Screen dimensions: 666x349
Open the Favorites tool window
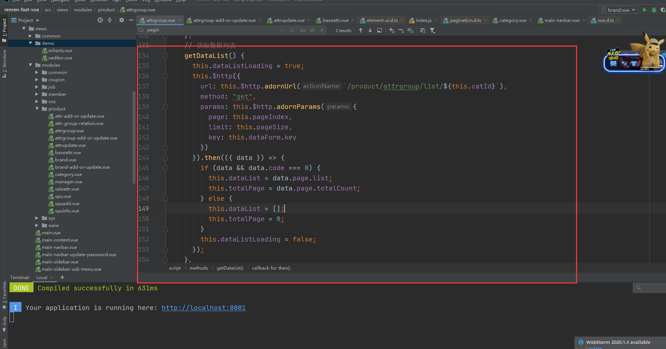4,295
